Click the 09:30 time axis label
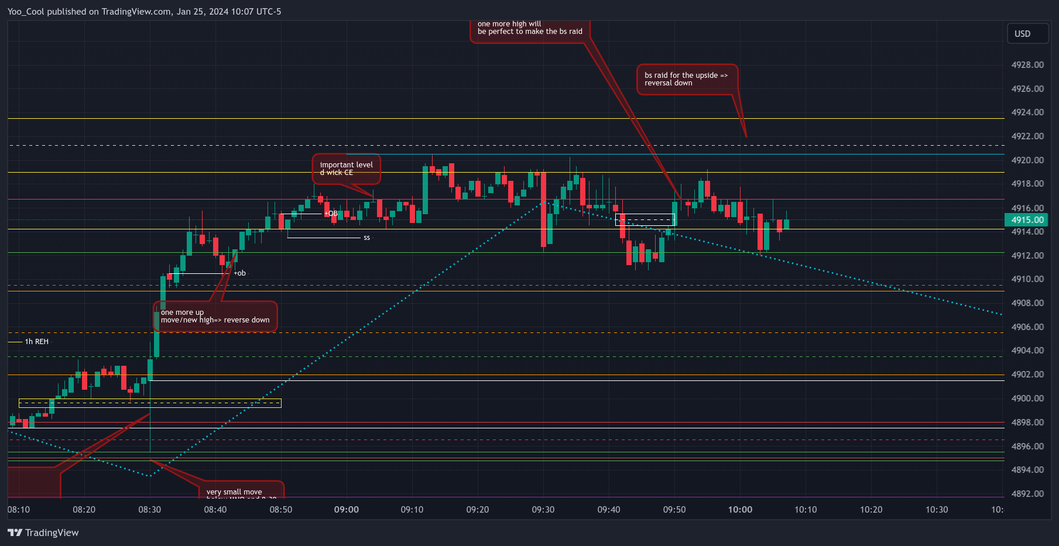 [x=543, y=510]
